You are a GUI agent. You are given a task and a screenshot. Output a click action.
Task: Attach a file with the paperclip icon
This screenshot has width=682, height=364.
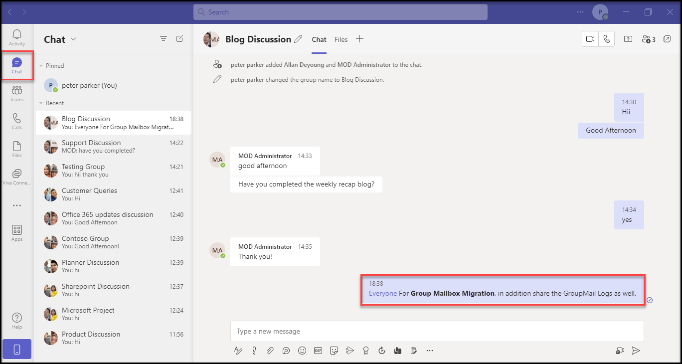point(270,351)
